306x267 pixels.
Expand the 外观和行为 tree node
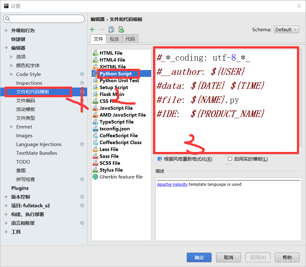click(7, 31)
